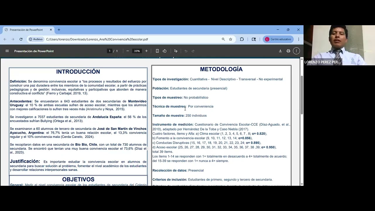Click the Criterios de inclusión: label
The height and width of the screenshot is (211, 375).
click(170, 180)
